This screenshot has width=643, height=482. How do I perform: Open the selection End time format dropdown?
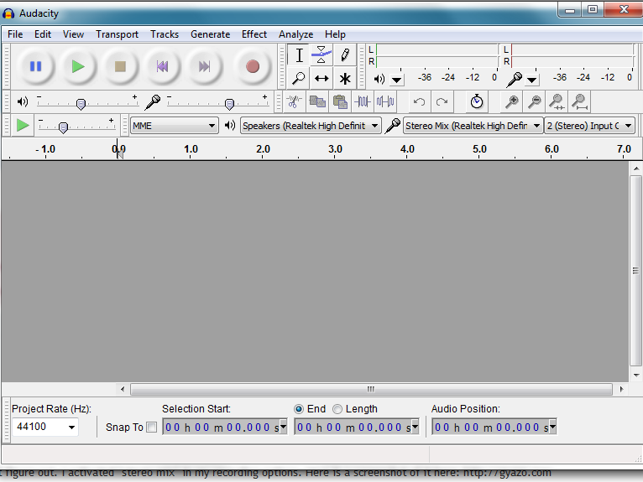click(415, 427)
